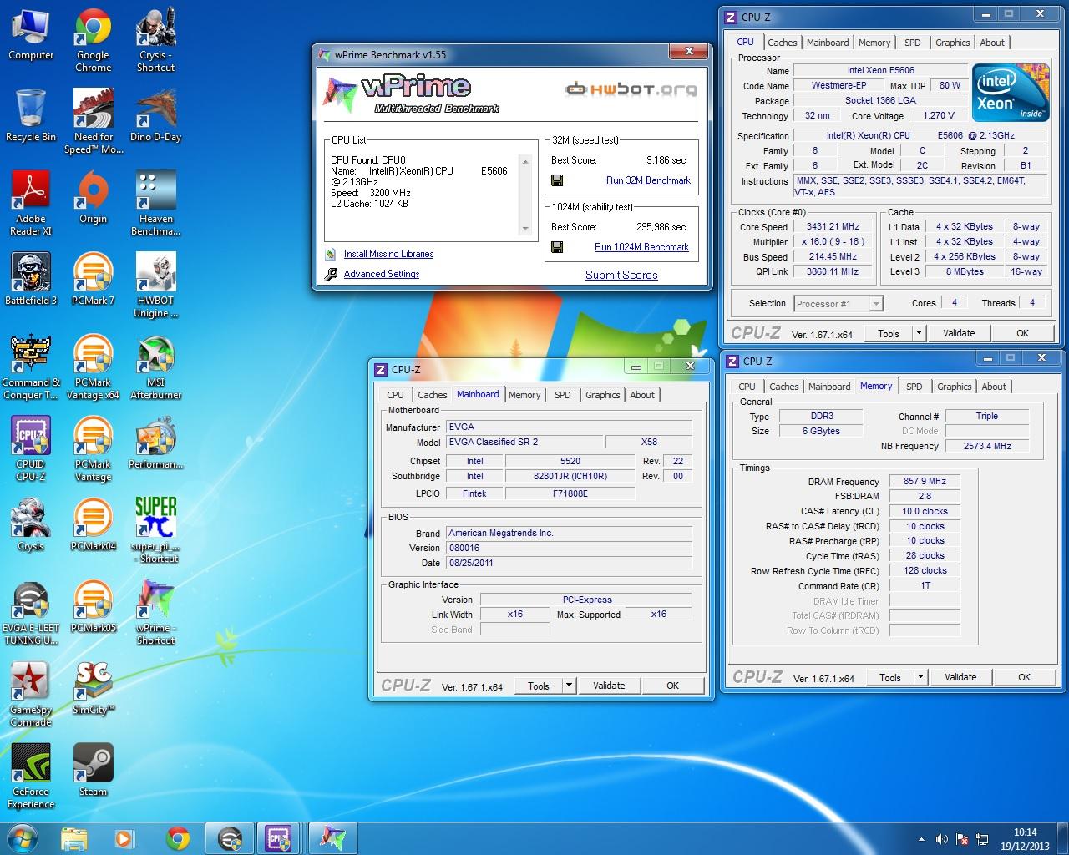The width and height of the screenshot is (1069, 855).
Task: Click the wPrime CPU List scrollbar
Action: point(525,195)
